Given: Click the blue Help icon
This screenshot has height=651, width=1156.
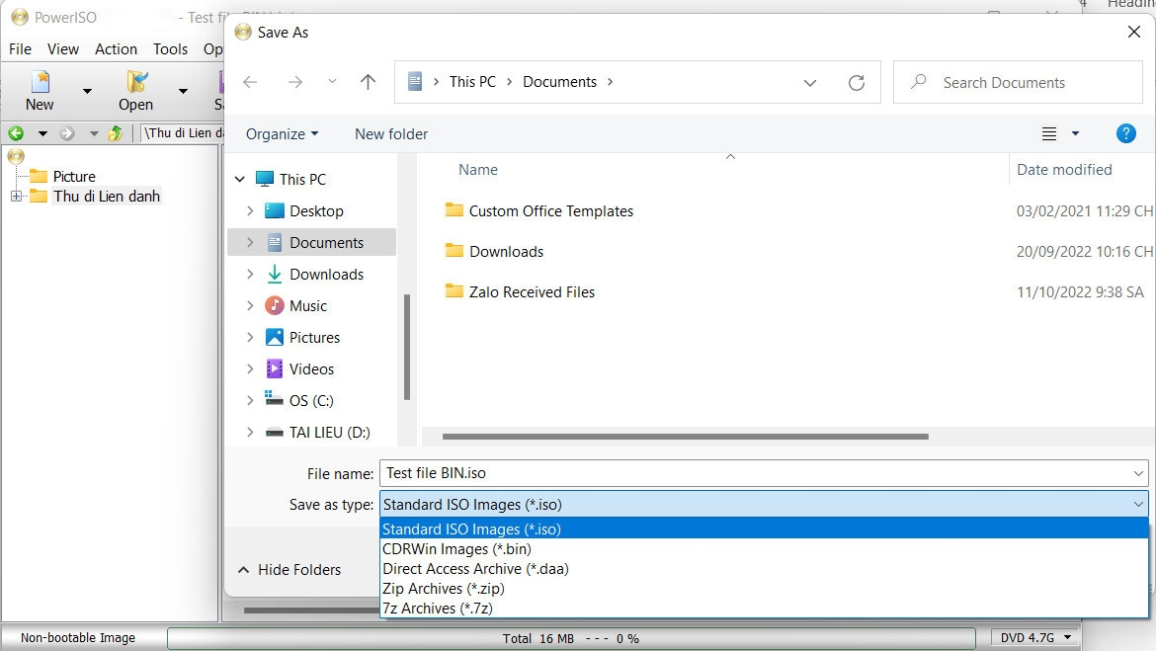Looking at the screenshot, I should pyautogui.click(x=1125, y=133).
